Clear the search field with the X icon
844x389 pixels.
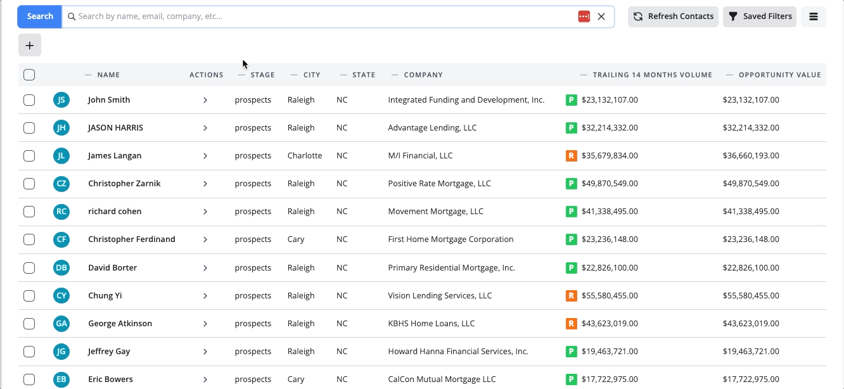click(601, 16)
